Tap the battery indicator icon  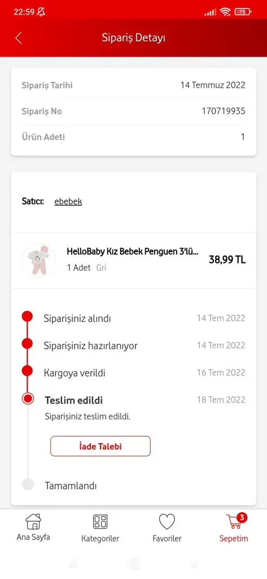(243, 12)
